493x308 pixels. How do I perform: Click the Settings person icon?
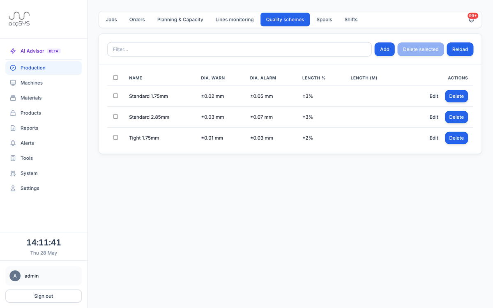tap(13, 188)
